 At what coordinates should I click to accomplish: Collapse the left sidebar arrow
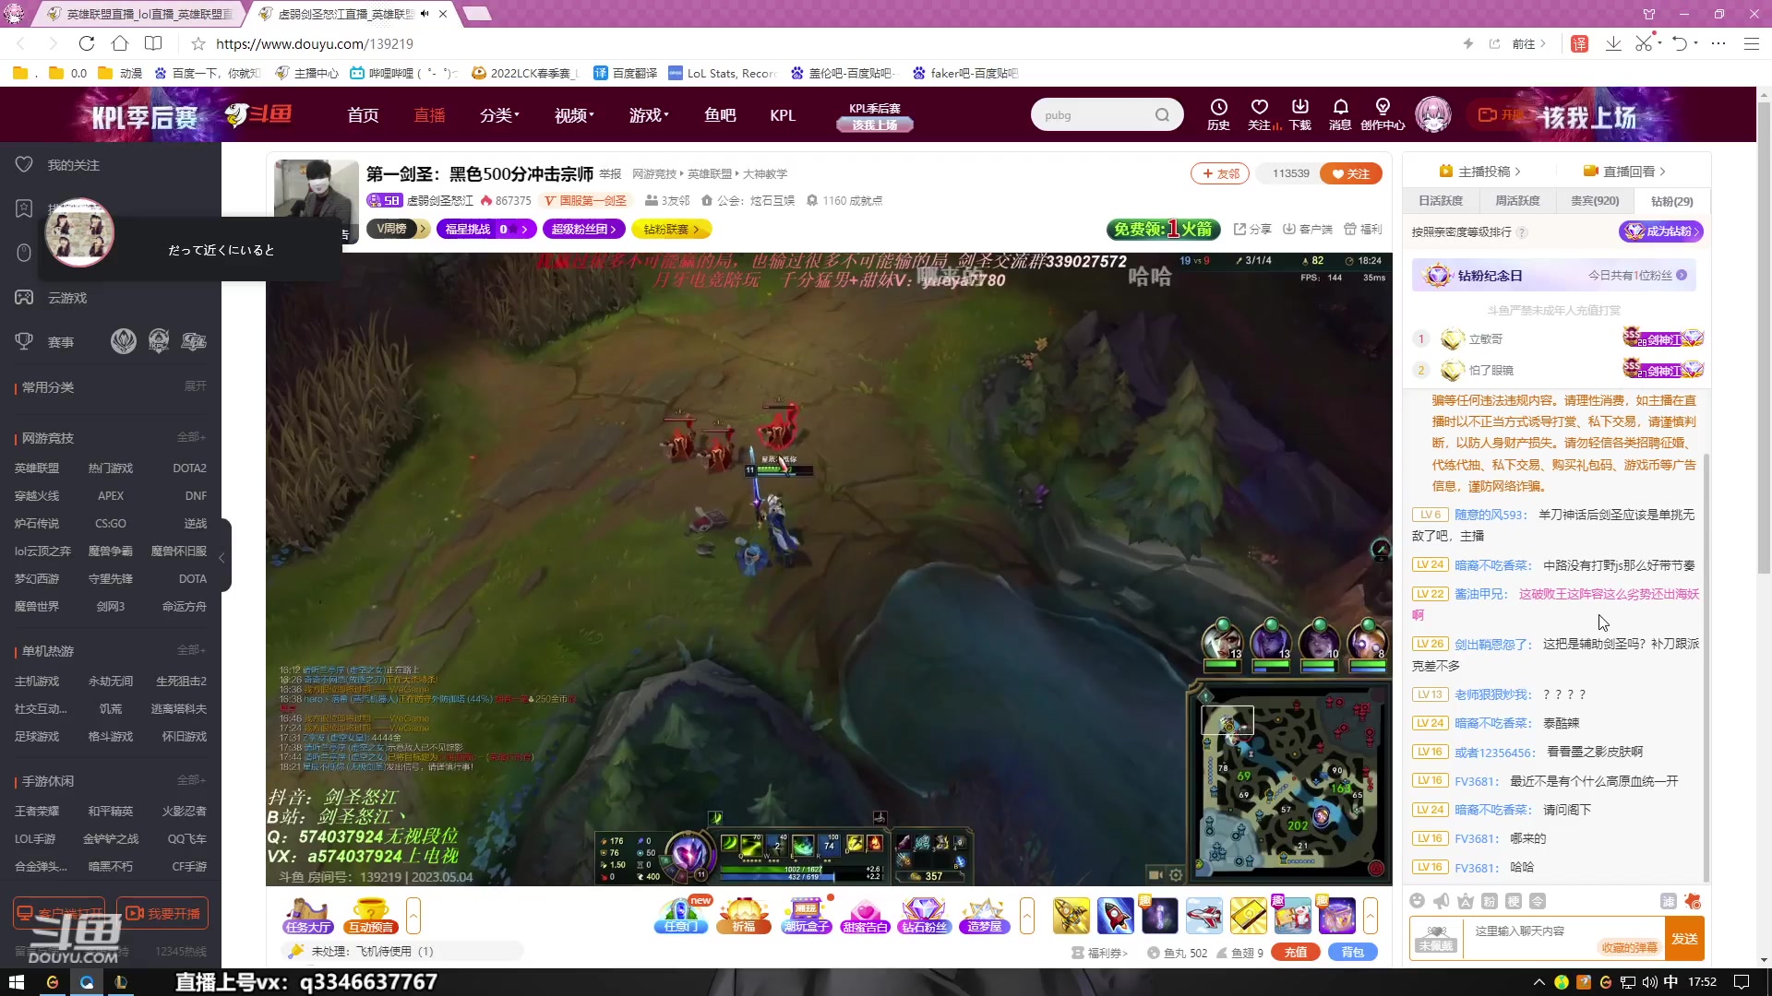(x=221, y=557)
